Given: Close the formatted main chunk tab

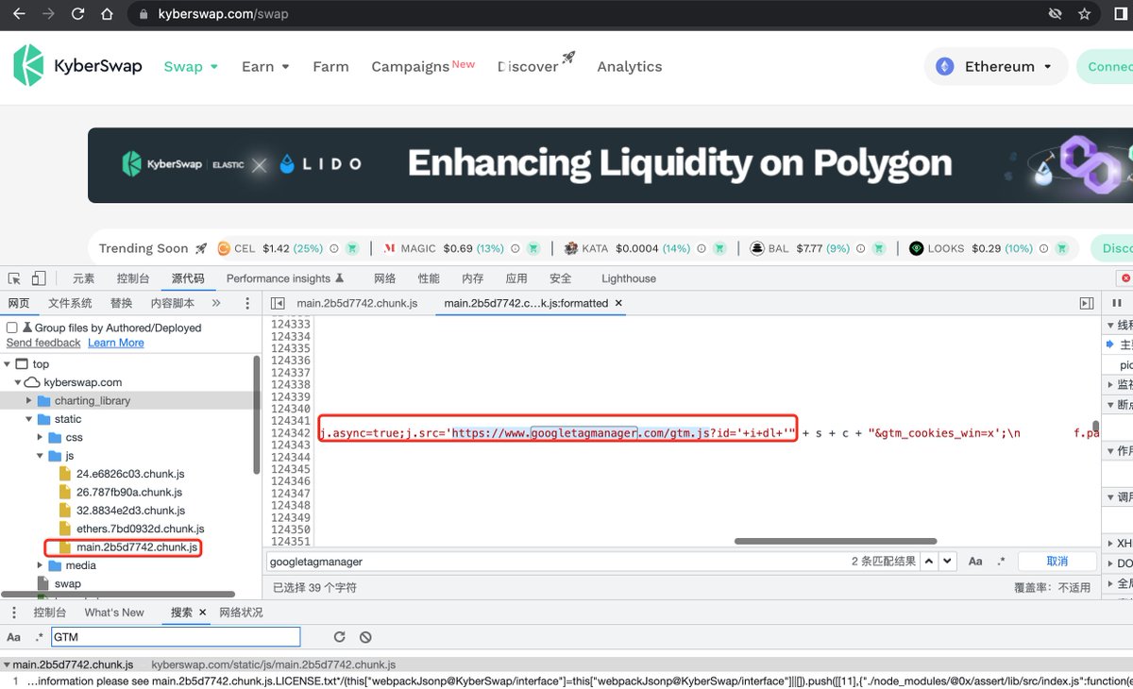Looking at the screenshot, I should point(618,303).
